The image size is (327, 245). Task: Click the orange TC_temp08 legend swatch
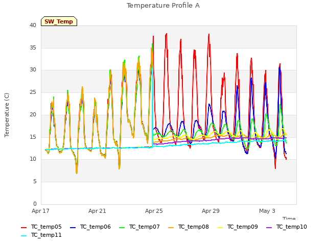tap(171, 228)
